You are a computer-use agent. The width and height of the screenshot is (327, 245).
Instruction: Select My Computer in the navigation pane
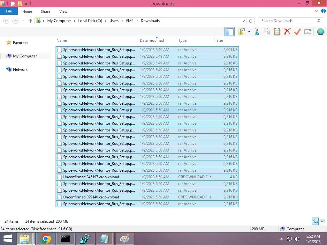click(25, 56)
